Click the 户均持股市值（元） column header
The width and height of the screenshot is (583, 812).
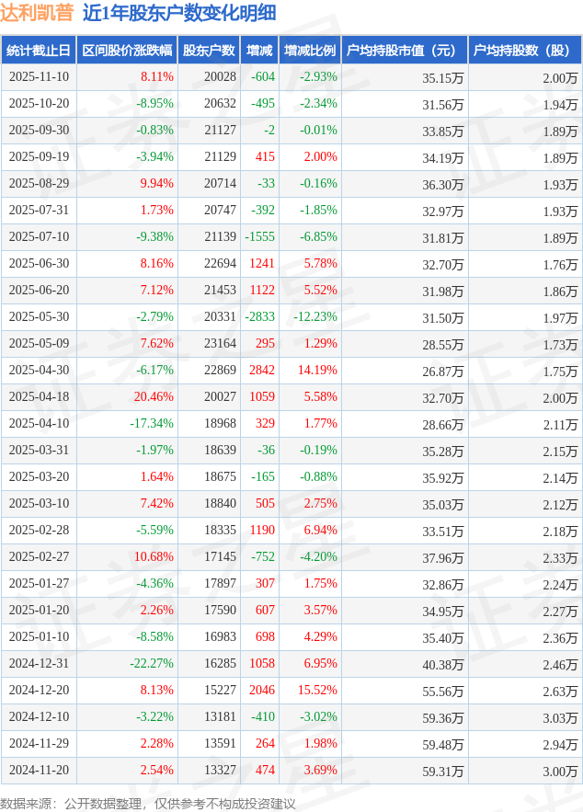[404, 51]
